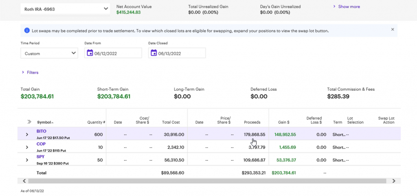This screenshot has height=196, width=417.
Task: Click Show more account details link
Action: [347, 7]
